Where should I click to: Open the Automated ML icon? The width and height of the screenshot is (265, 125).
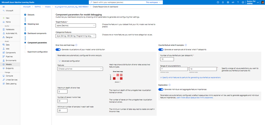pyautogui.click(x=4, y=33)
